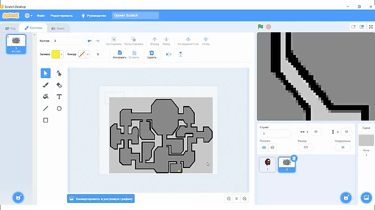The height and width of the screenshot is (210, 375).
Task: Select the arrow Select tool
Action: pos(45,73)
